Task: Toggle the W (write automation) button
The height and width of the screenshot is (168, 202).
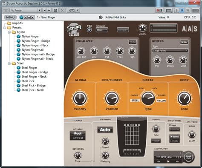Action: pyautogui.click(x=188, y=10)
